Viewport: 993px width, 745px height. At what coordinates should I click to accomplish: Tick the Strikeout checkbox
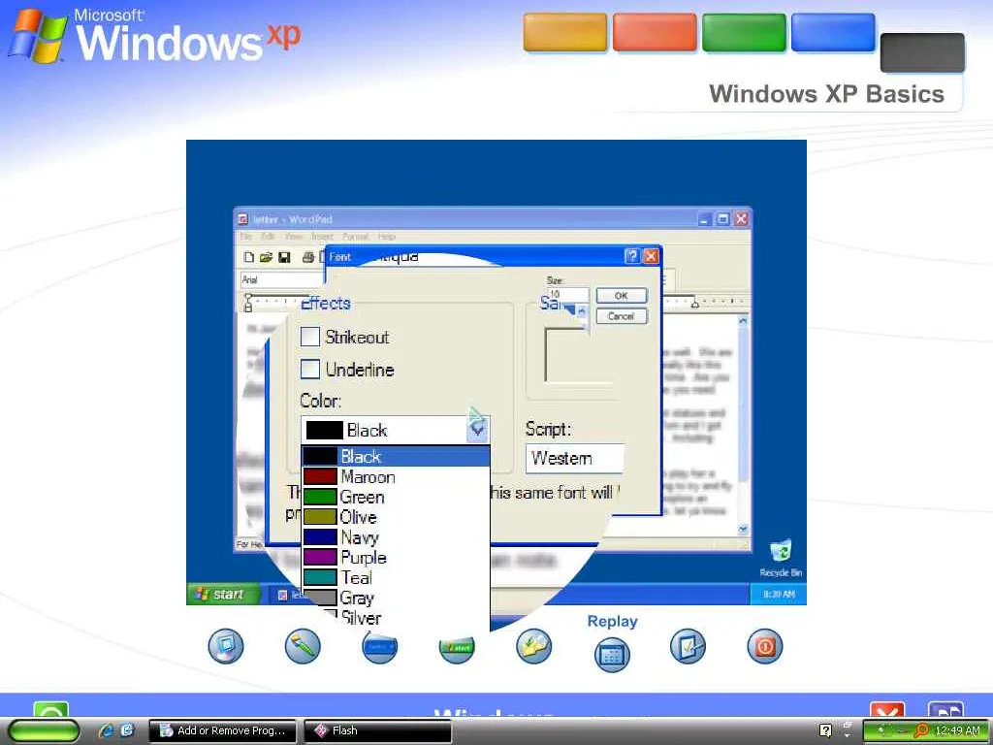click(309, 337)
